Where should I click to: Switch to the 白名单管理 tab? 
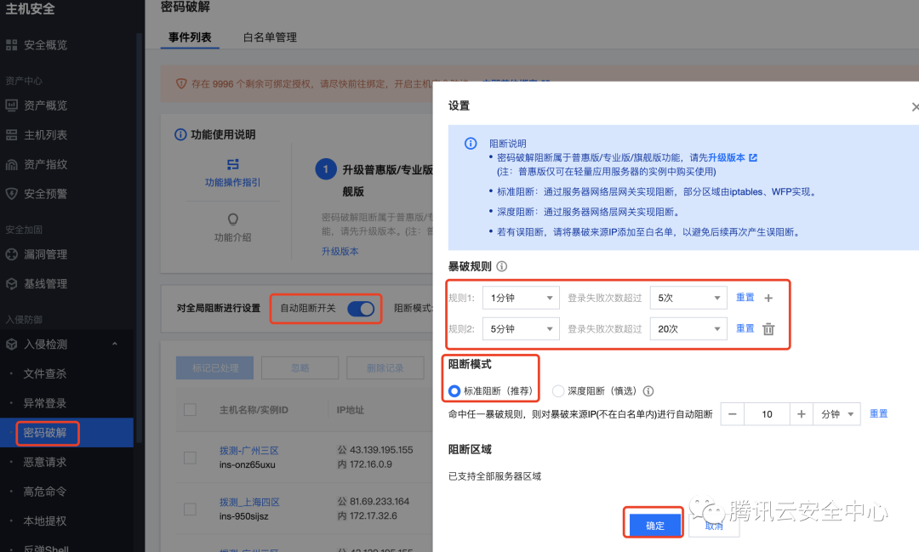click(x=271, y=37)
